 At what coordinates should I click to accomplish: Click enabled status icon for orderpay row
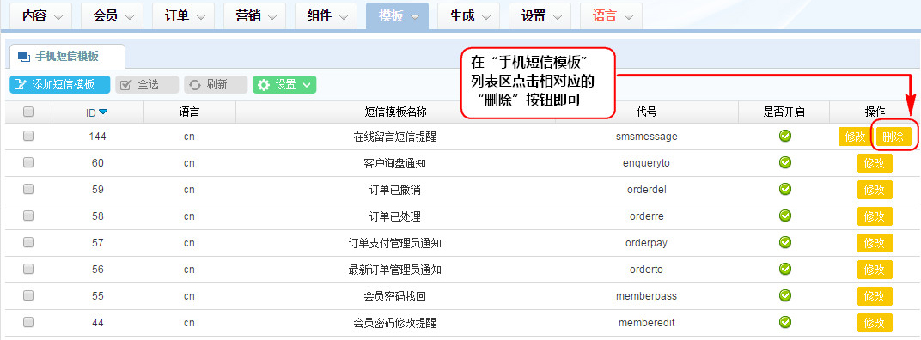(x=784, y=242)
